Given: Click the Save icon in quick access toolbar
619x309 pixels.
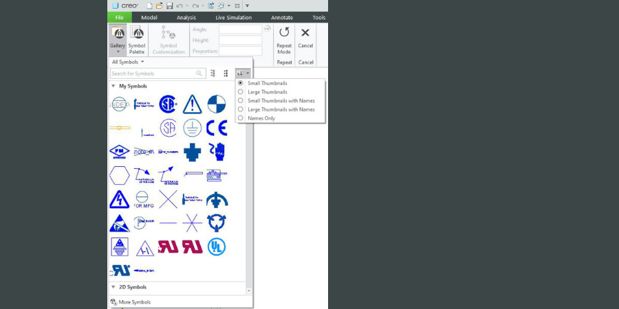Looking at the screenshot, I should coord(169,5).
